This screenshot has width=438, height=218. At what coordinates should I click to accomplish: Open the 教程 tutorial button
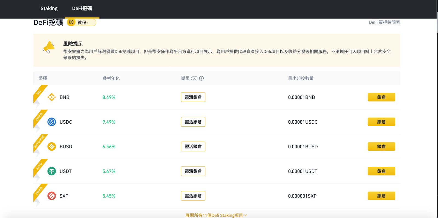[82, 22]
